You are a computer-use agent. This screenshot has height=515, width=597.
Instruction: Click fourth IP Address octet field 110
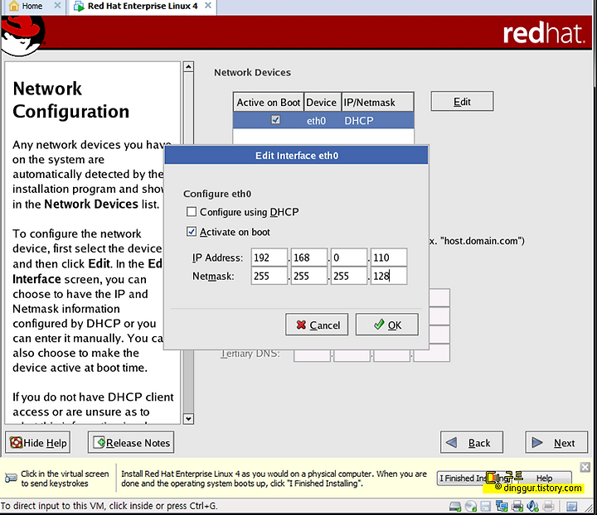tap(389, 257)
